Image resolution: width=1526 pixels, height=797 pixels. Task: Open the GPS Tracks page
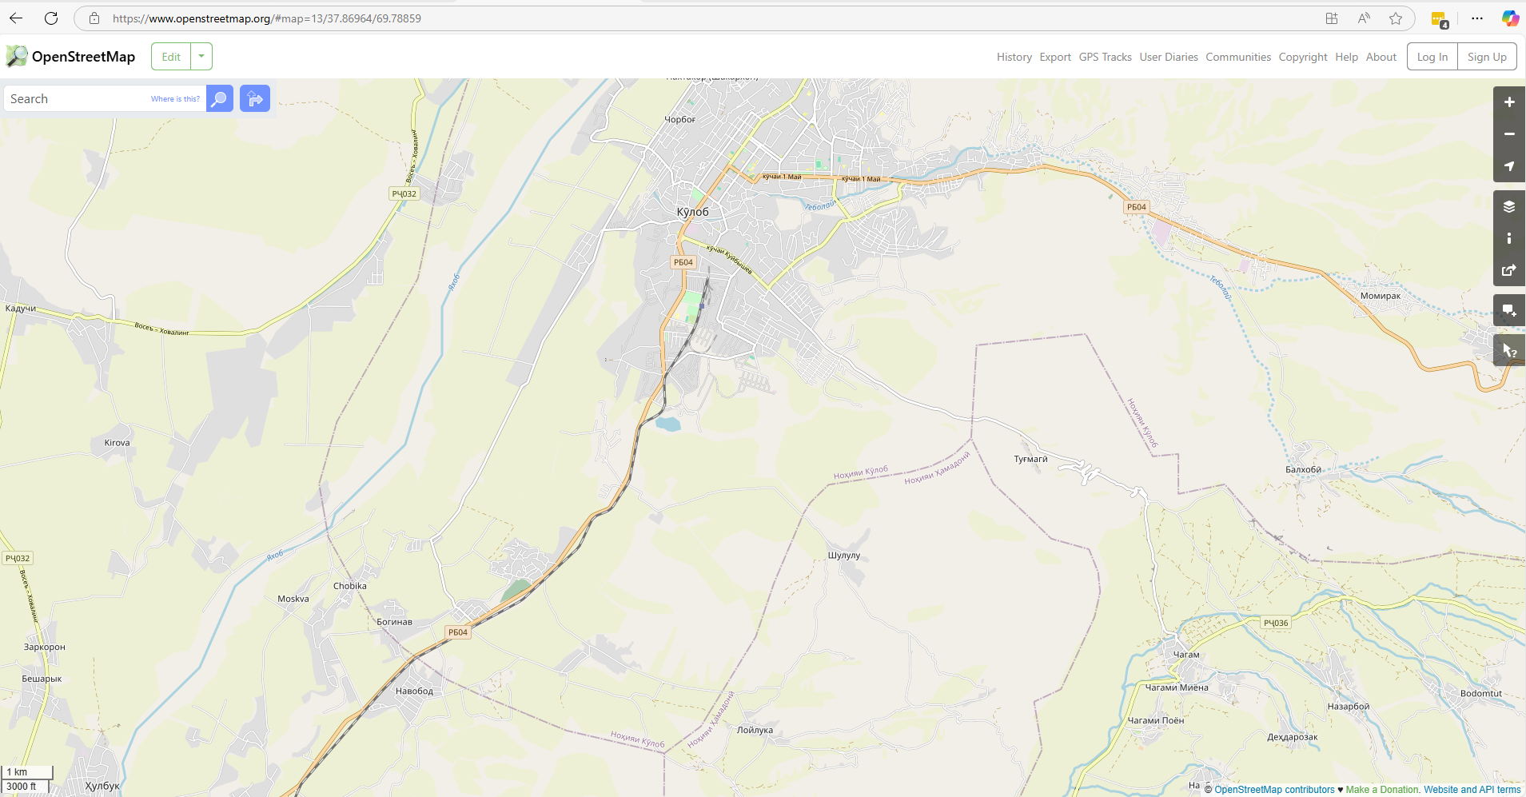[x=1105, y=58]
